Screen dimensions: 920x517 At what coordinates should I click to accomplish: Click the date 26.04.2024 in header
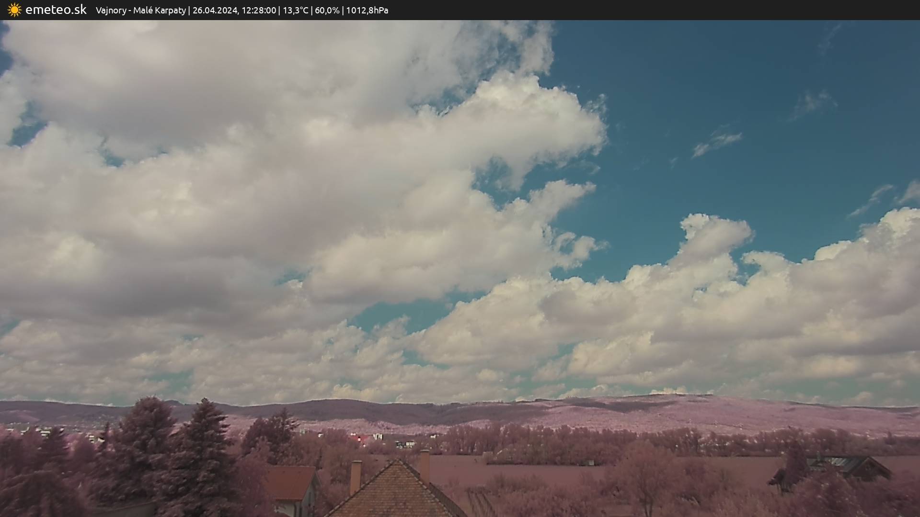pyautogui.click(x=215, y=10)
